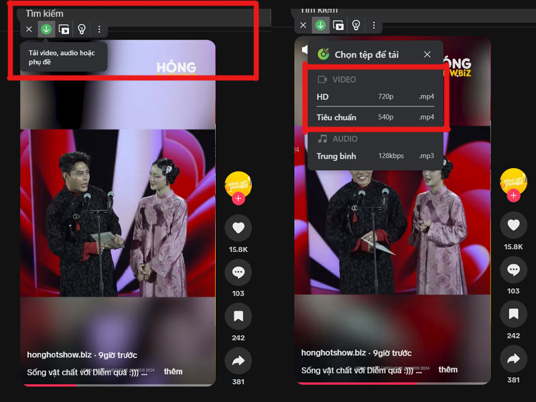
Task: Toggle the bookmark icon in left screenshot
Action: click(x=238, y=316)
